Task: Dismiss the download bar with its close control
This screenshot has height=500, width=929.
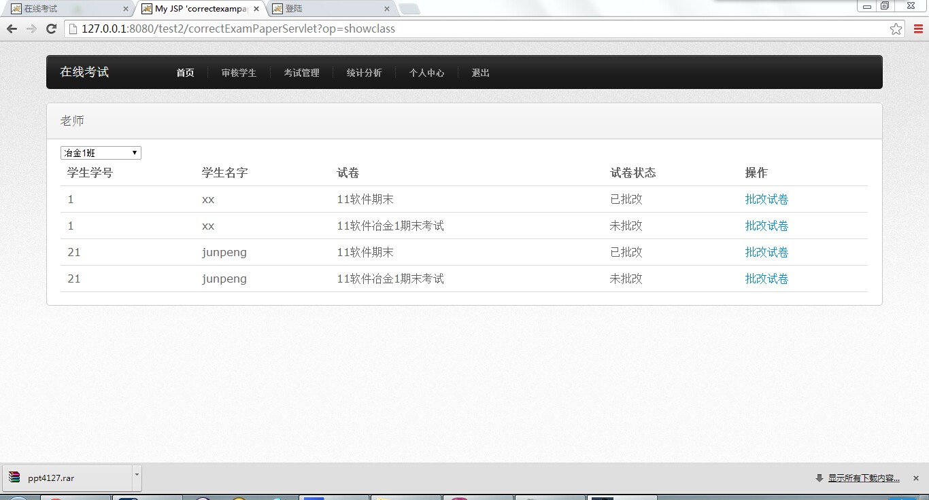Action: coord(915,478)
